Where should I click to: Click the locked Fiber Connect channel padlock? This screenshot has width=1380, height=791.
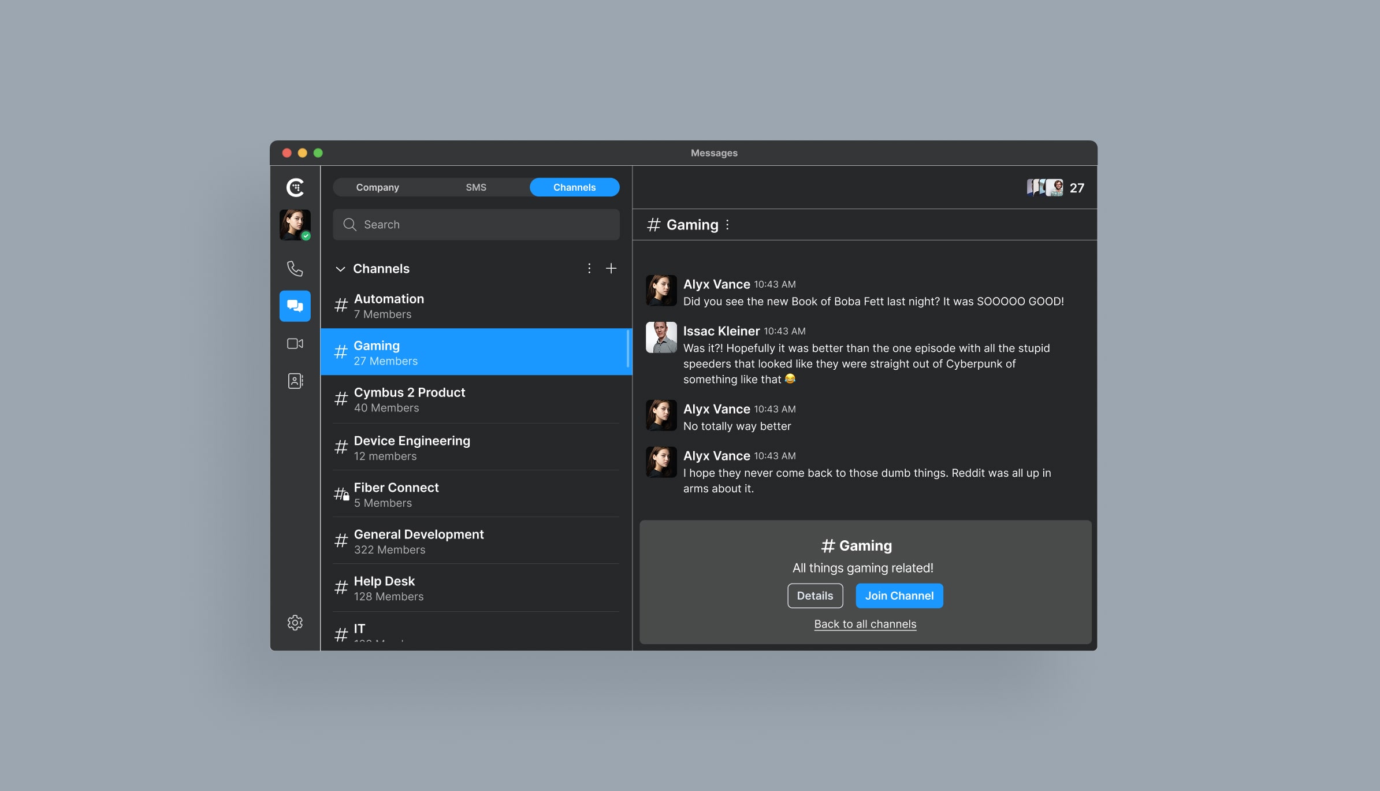346,497
